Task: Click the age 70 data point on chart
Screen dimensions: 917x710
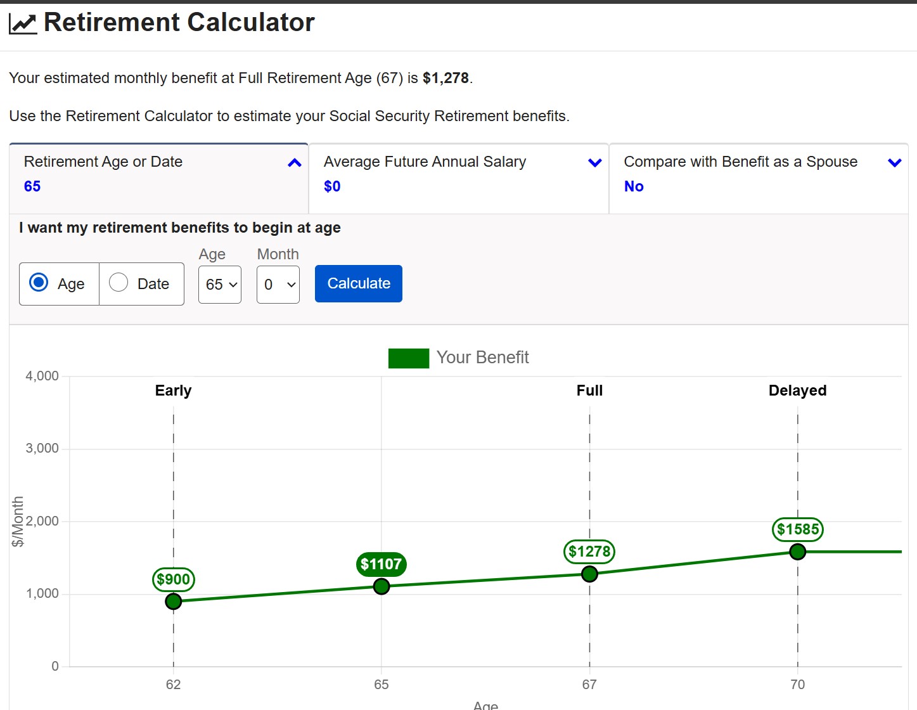Action: 798,552
